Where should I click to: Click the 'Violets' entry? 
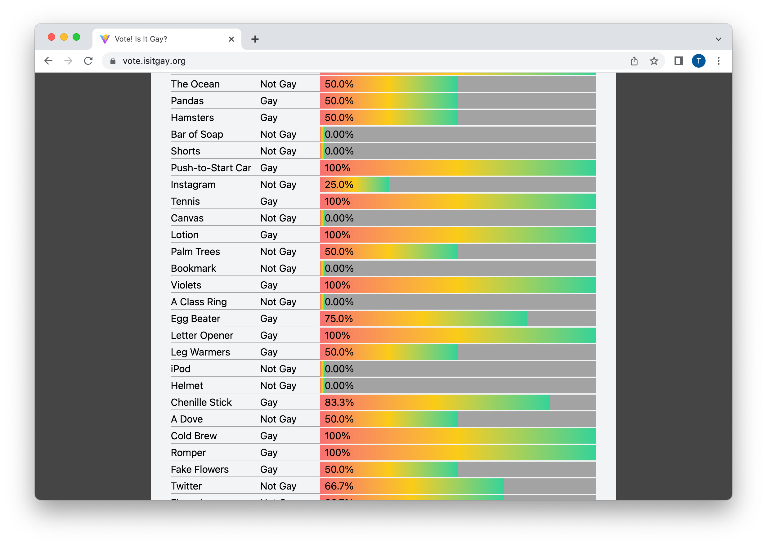(186, 285)
